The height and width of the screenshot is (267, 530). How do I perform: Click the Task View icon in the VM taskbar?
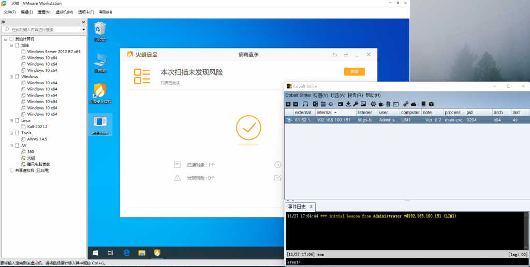(110, 253)
